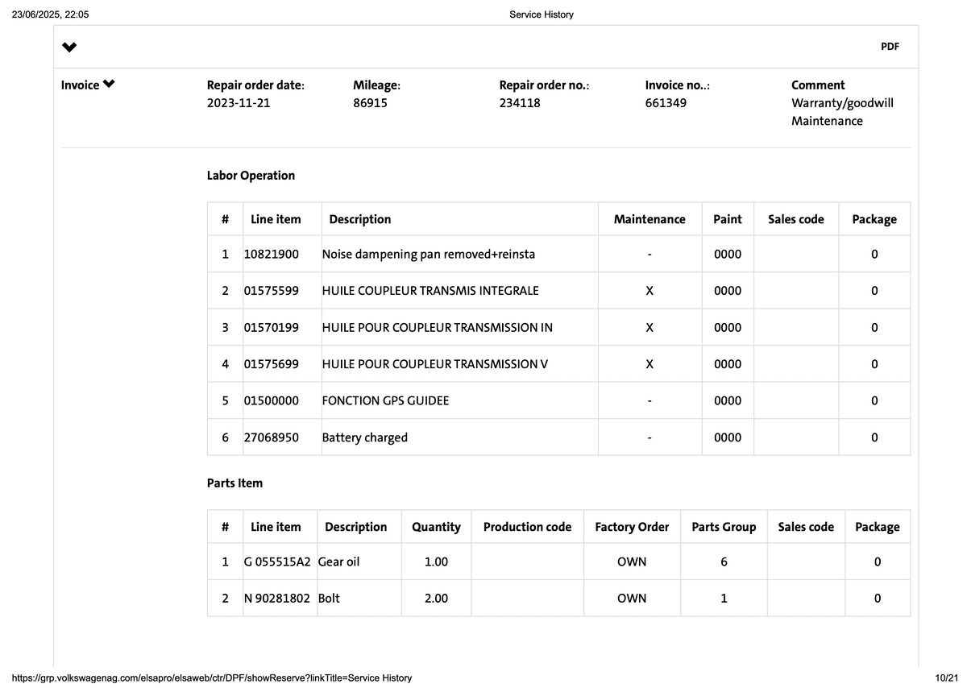This screenshot has width=967, height=688.
Task: Select Repair order number 234118
Action: [520, 103]
